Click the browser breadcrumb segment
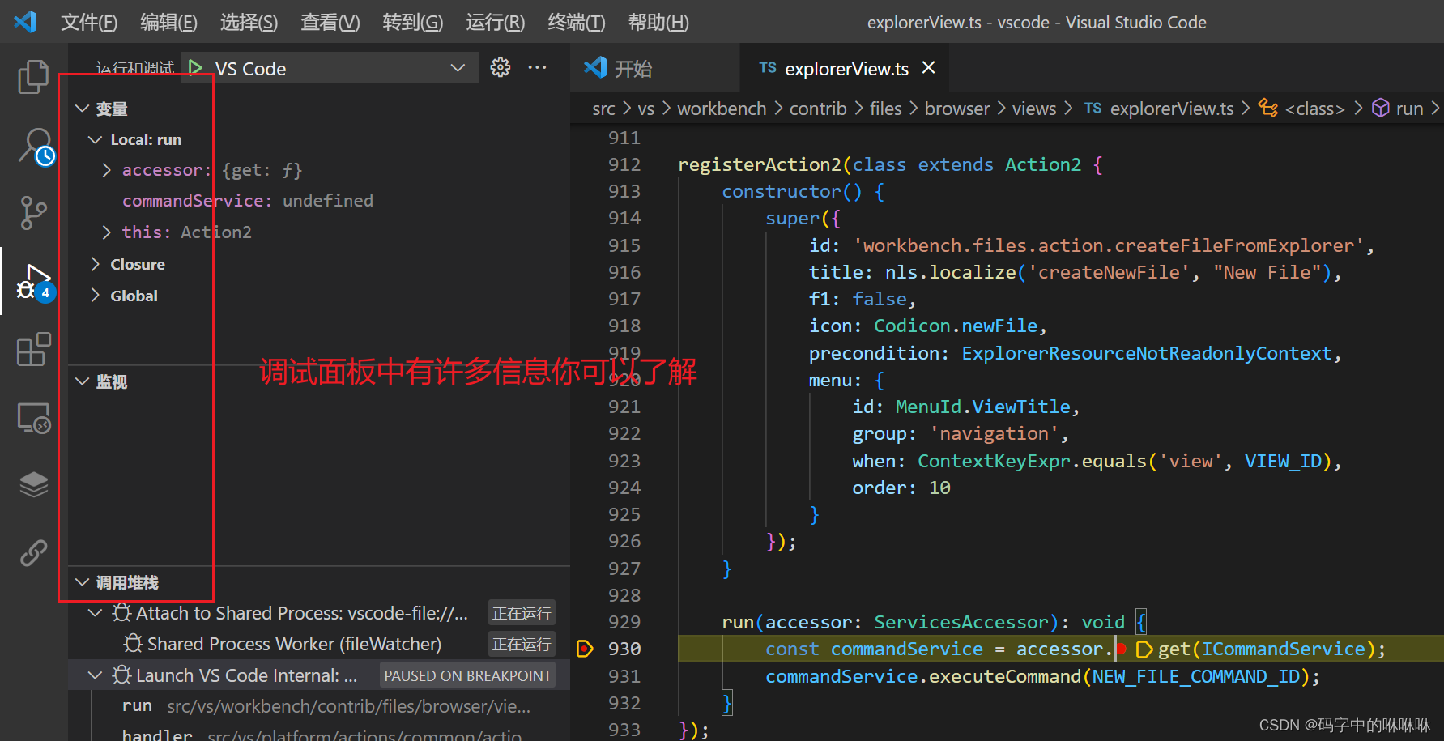Screen dimensions: 1444x741 point(957,109)
